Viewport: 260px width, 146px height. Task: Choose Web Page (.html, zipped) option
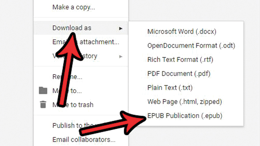(184, 102)
